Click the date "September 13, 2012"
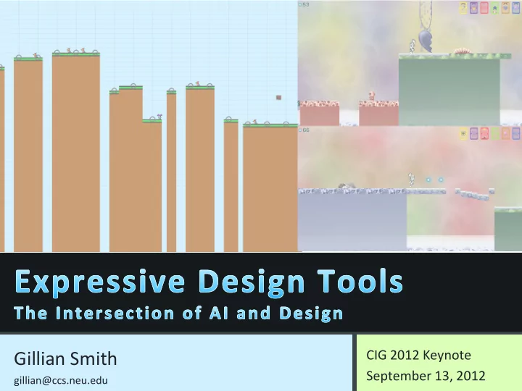This screenshot has height=391, width=522. tap(426, 376)
